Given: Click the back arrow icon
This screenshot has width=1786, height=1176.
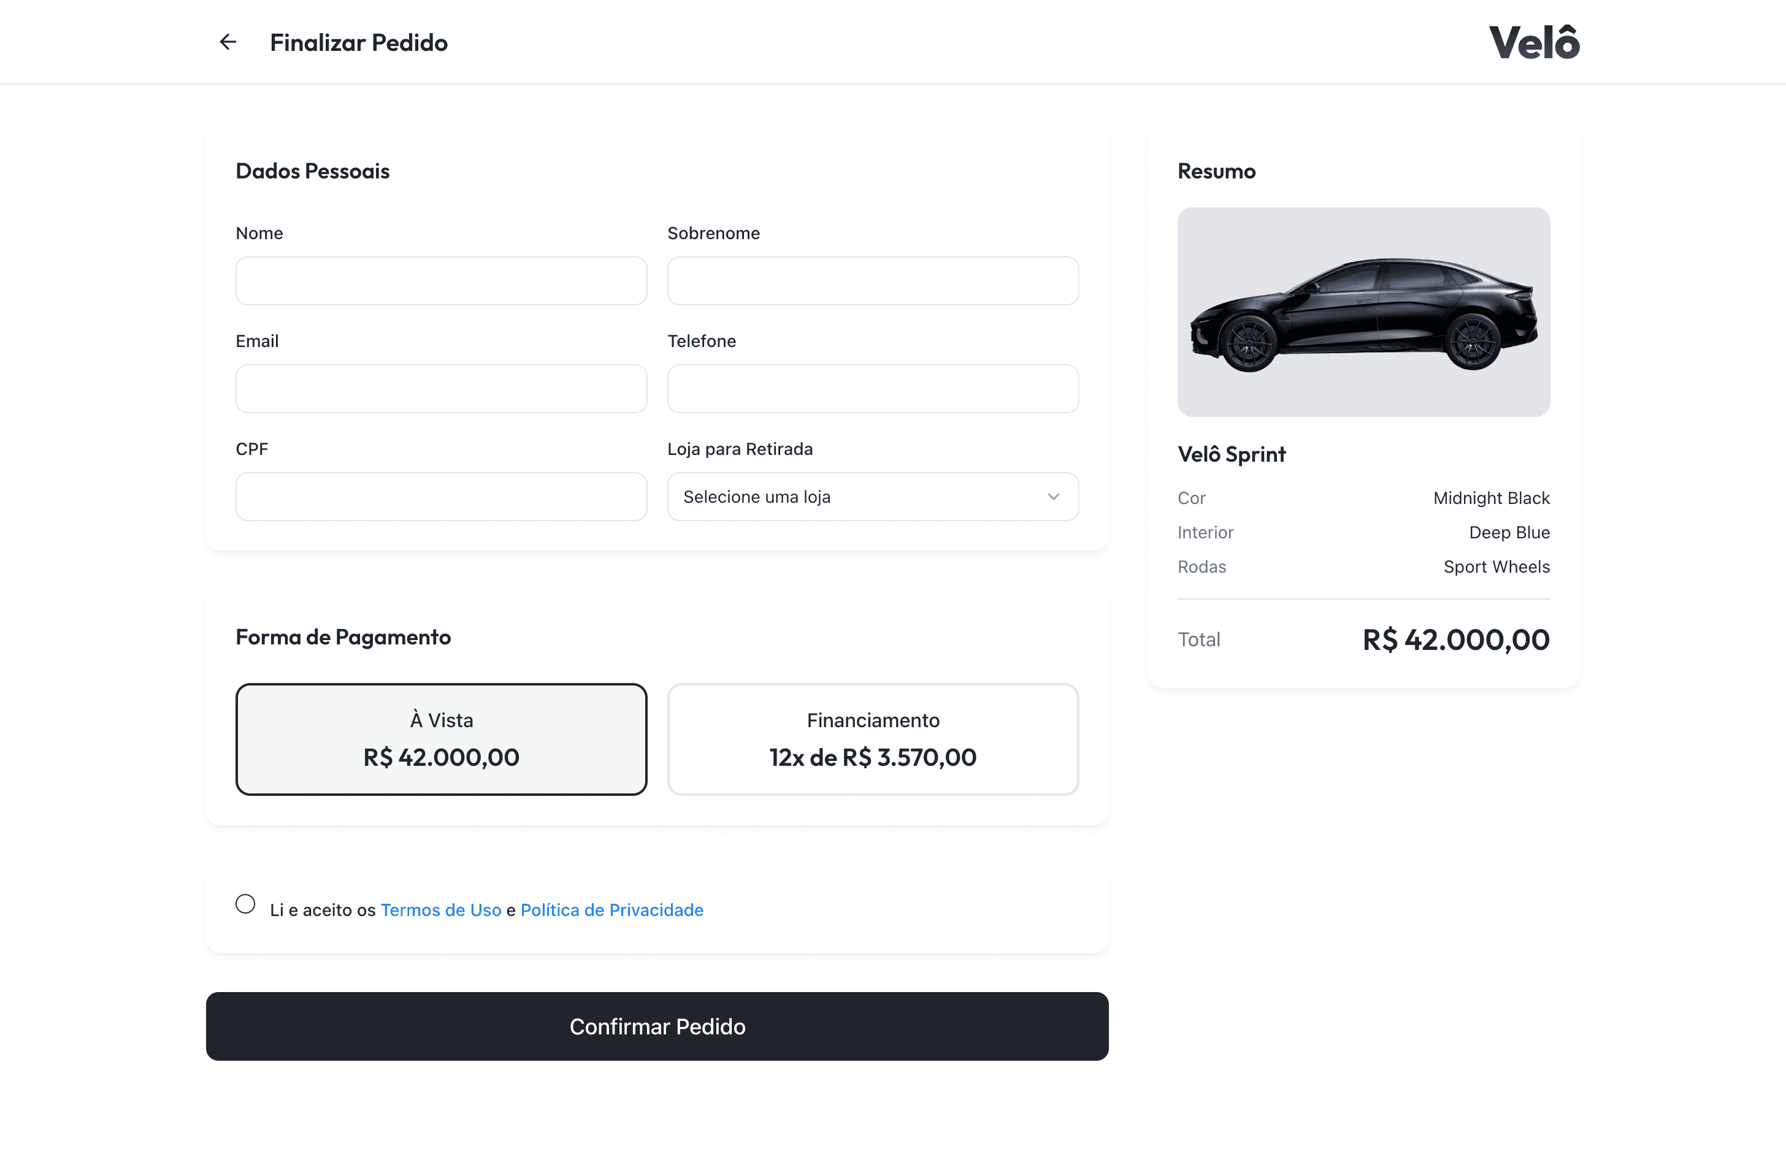Looking at the screenshot, I should coord(228,42).
